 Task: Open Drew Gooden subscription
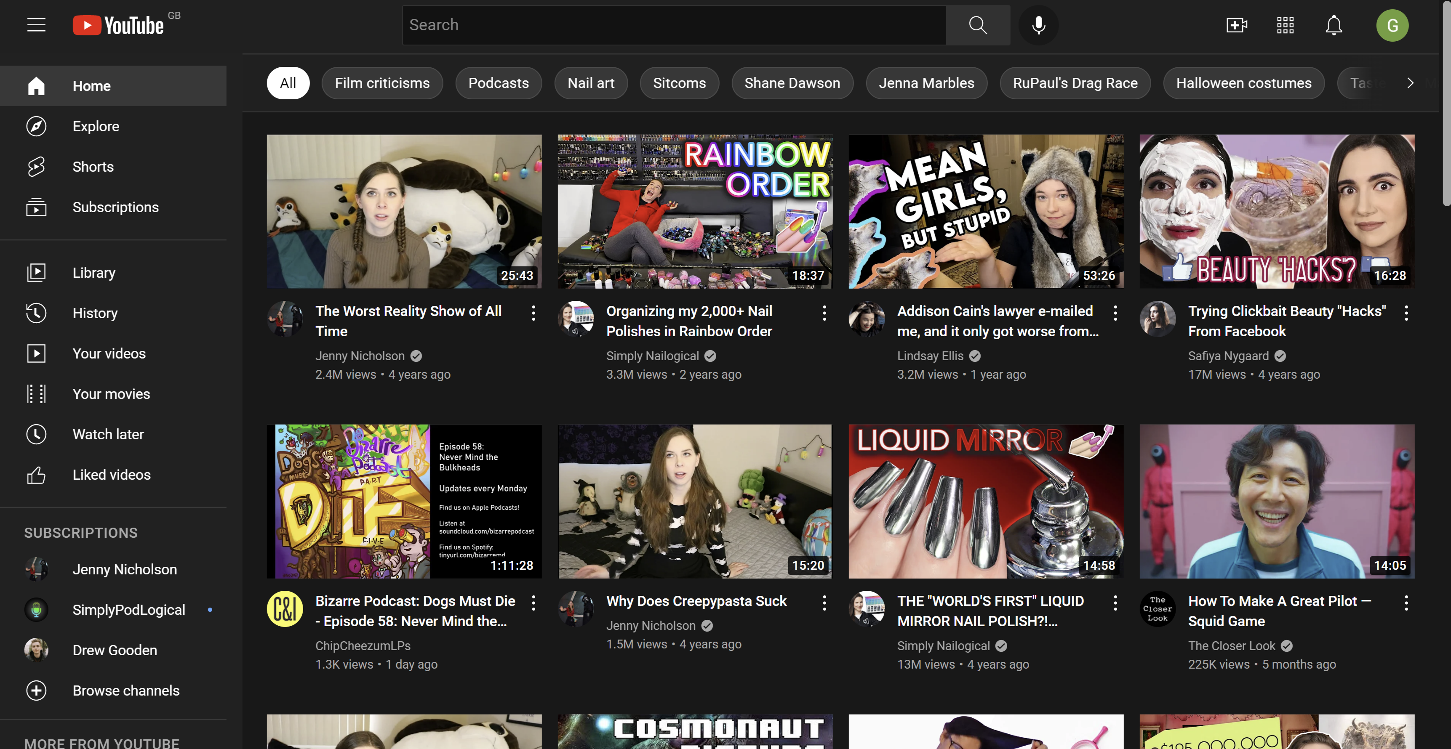113,650
